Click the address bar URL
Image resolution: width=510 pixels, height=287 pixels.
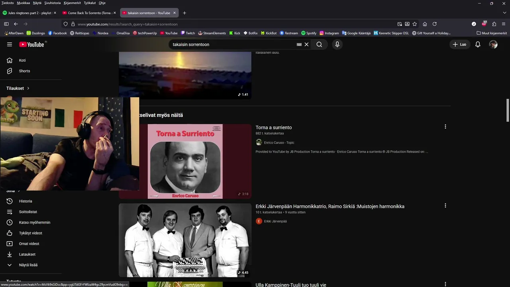point(127,24)
